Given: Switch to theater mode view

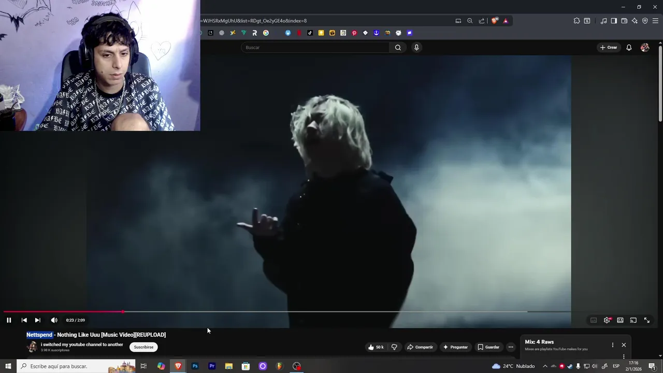Looking at the screenshot, I should pyautogui.click(x=620, y=320).
